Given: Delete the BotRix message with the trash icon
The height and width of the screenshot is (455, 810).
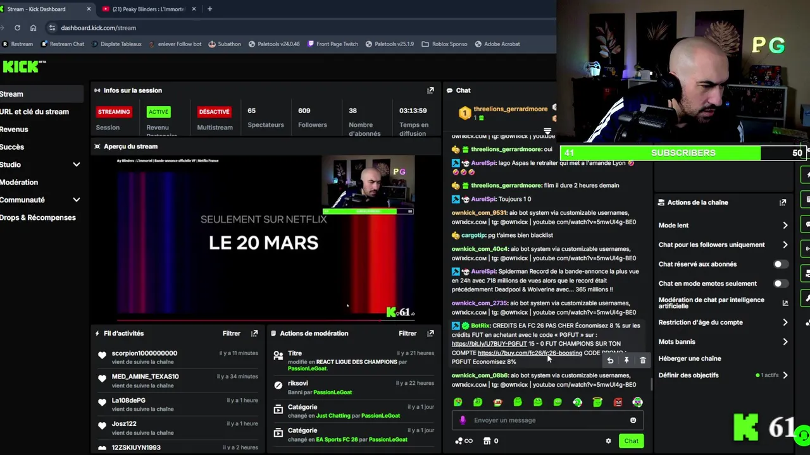Looking at the screenshot, I should point(642,361).
